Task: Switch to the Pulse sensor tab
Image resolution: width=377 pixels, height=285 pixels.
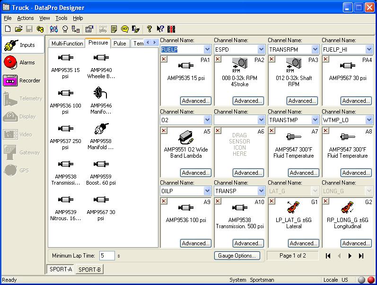Action: [x=120, y=44]
